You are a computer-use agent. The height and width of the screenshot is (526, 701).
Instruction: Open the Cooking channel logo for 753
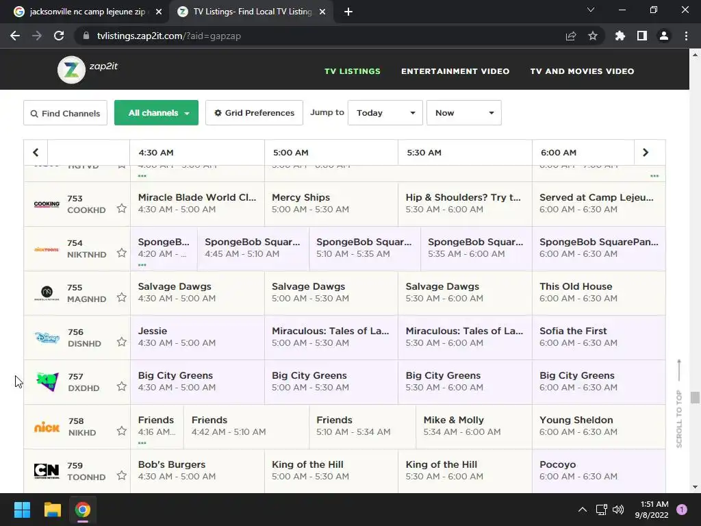click(47, 204)
